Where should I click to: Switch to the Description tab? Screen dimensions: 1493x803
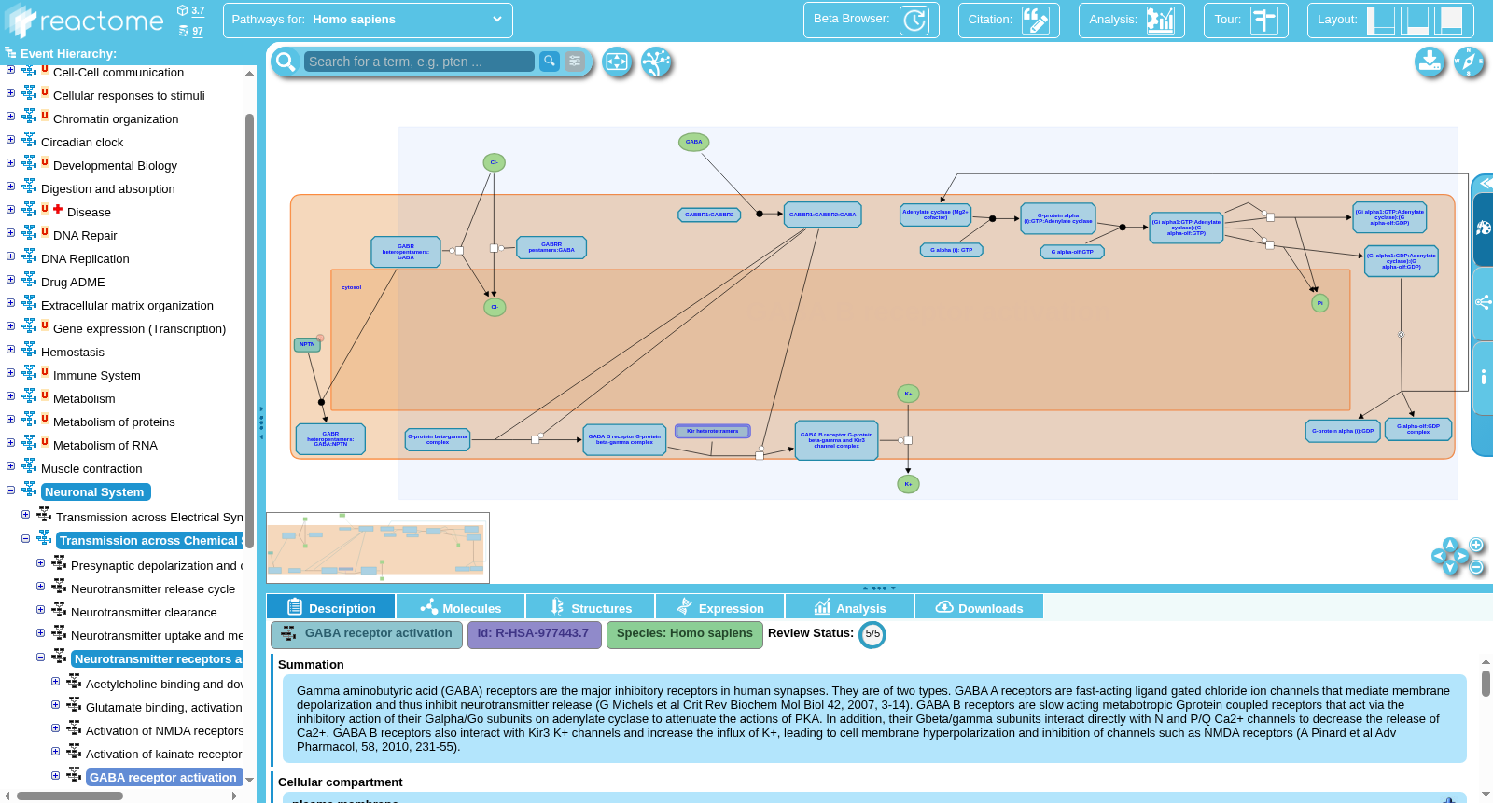pyautogui.click(x=331, y=607)
